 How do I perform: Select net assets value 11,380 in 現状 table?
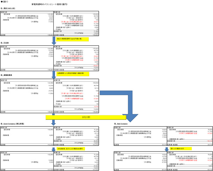pos(96,31)
